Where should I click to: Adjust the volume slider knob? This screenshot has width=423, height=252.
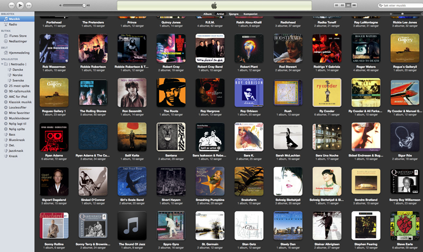point(84,5)
